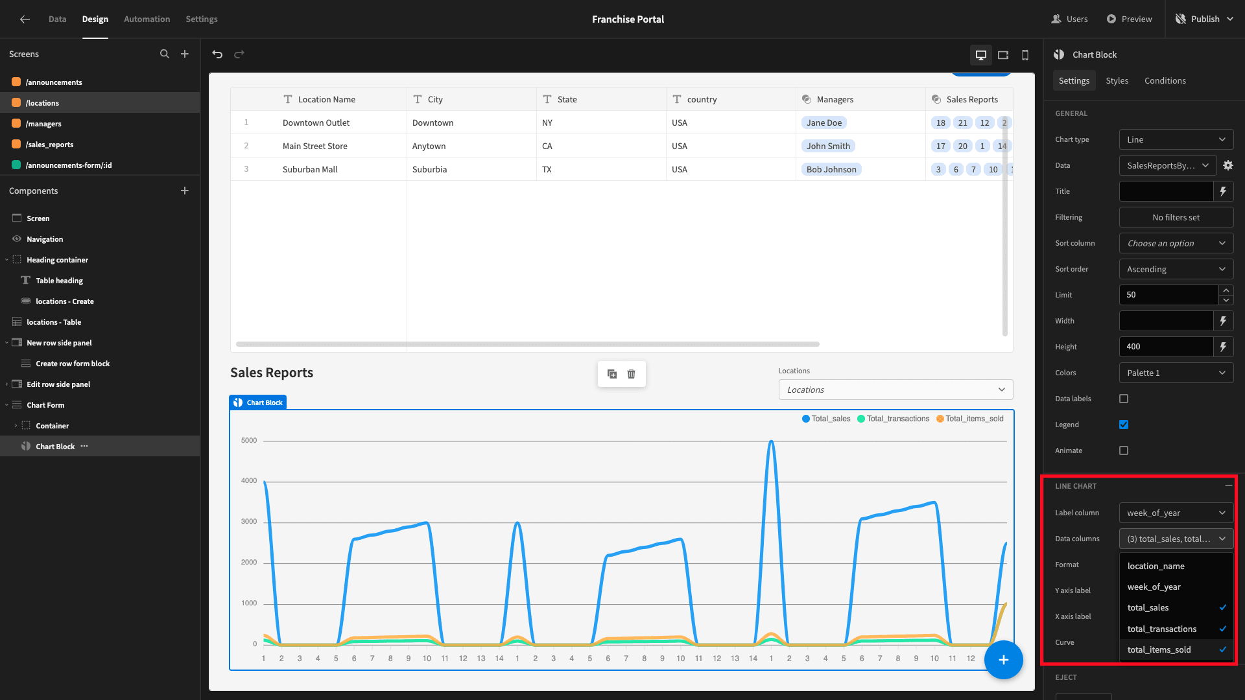1245x700 pixels.
Task: Switch to desktop preview icon
Action: click(981, 55)
